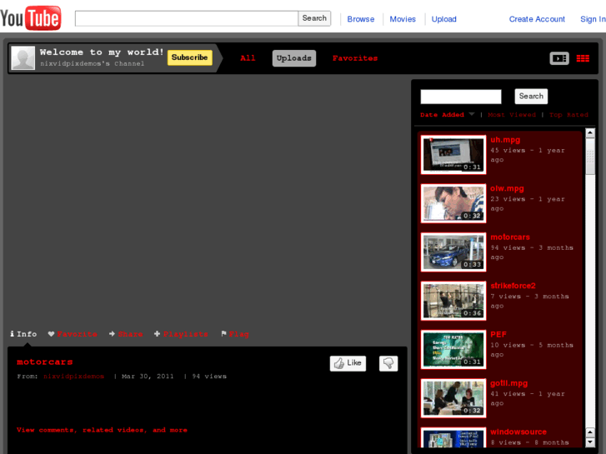Click the scroll up arrow of video list

tap(590, 133)
